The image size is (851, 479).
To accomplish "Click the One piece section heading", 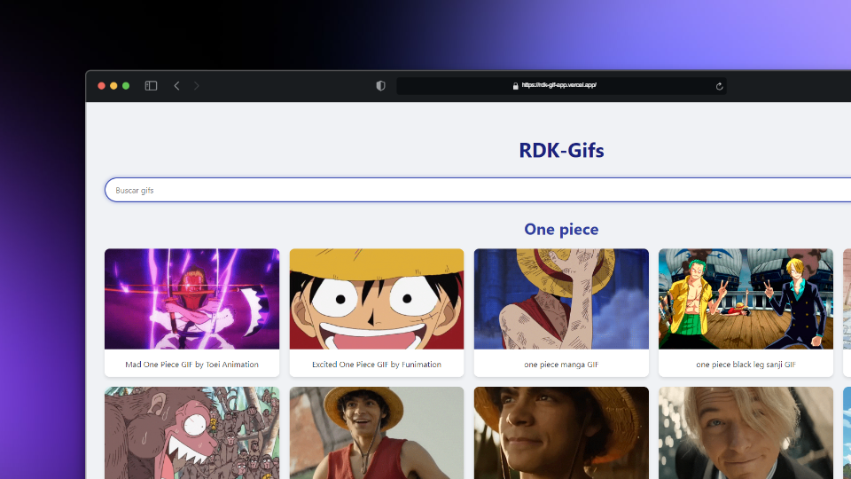I will tap(561, 229).
